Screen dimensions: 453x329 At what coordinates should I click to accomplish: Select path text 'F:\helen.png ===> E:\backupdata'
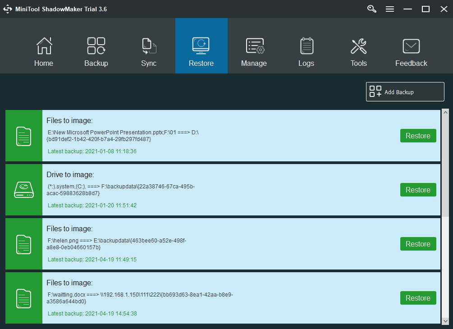(89, 241)
